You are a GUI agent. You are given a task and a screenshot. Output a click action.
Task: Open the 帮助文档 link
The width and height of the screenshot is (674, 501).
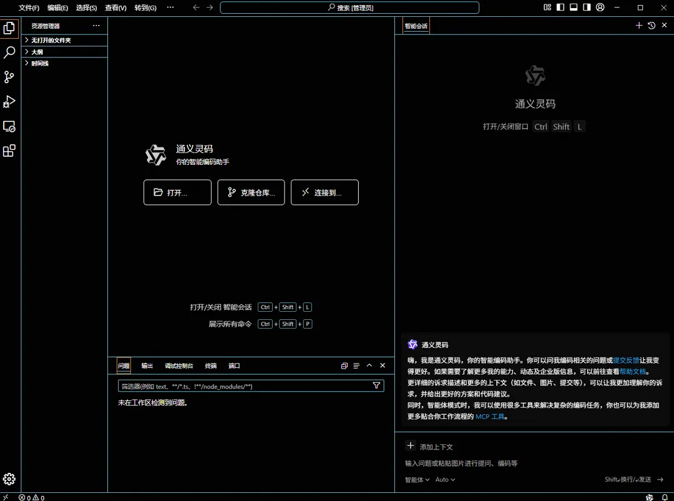click(633, 372)
